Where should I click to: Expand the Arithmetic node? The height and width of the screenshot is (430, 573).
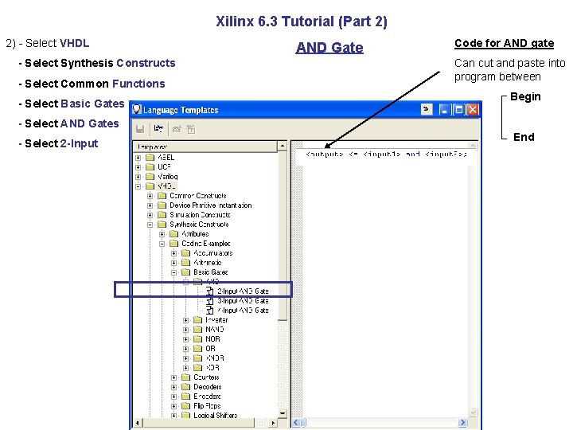(x=174, y=263)
